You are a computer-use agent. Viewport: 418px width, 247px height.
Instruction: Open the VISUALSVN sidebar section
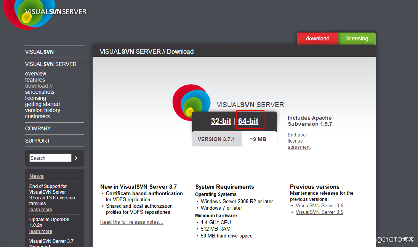click(x=40, y=52)
